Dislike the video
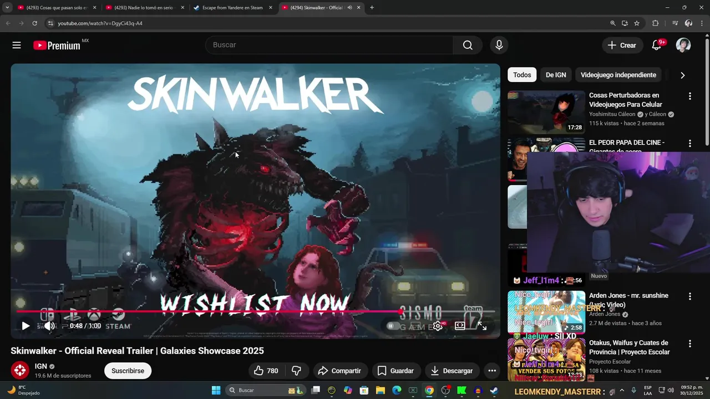Image resolution: width=710 pixels, height=399 pixels. [x=296, y=371]
